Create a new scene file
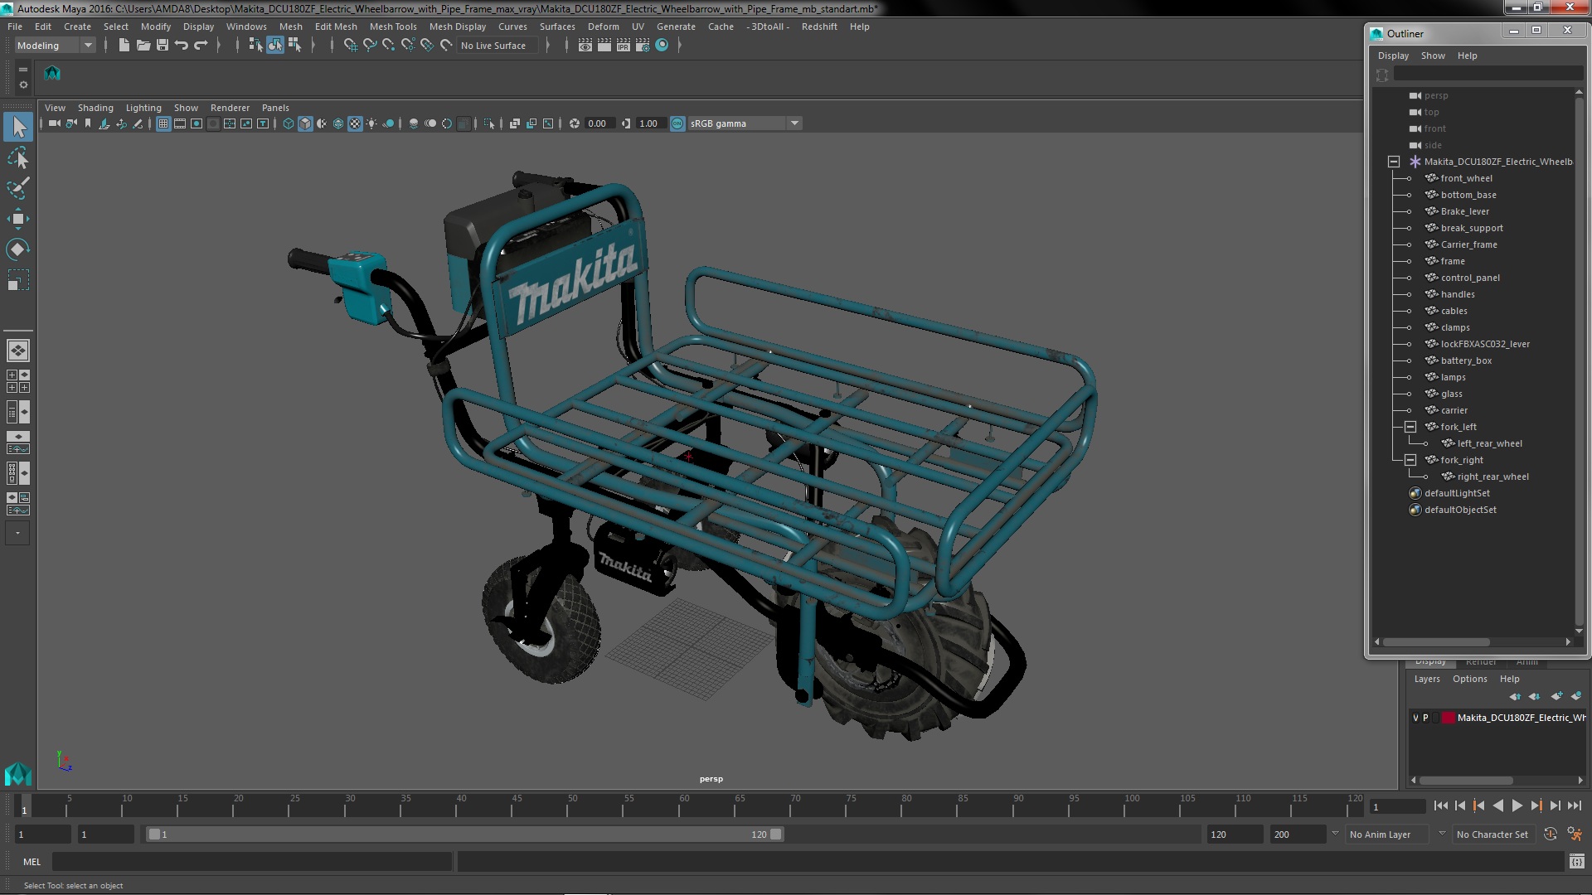The image size is (1592, 895). [x=124, y=46]
